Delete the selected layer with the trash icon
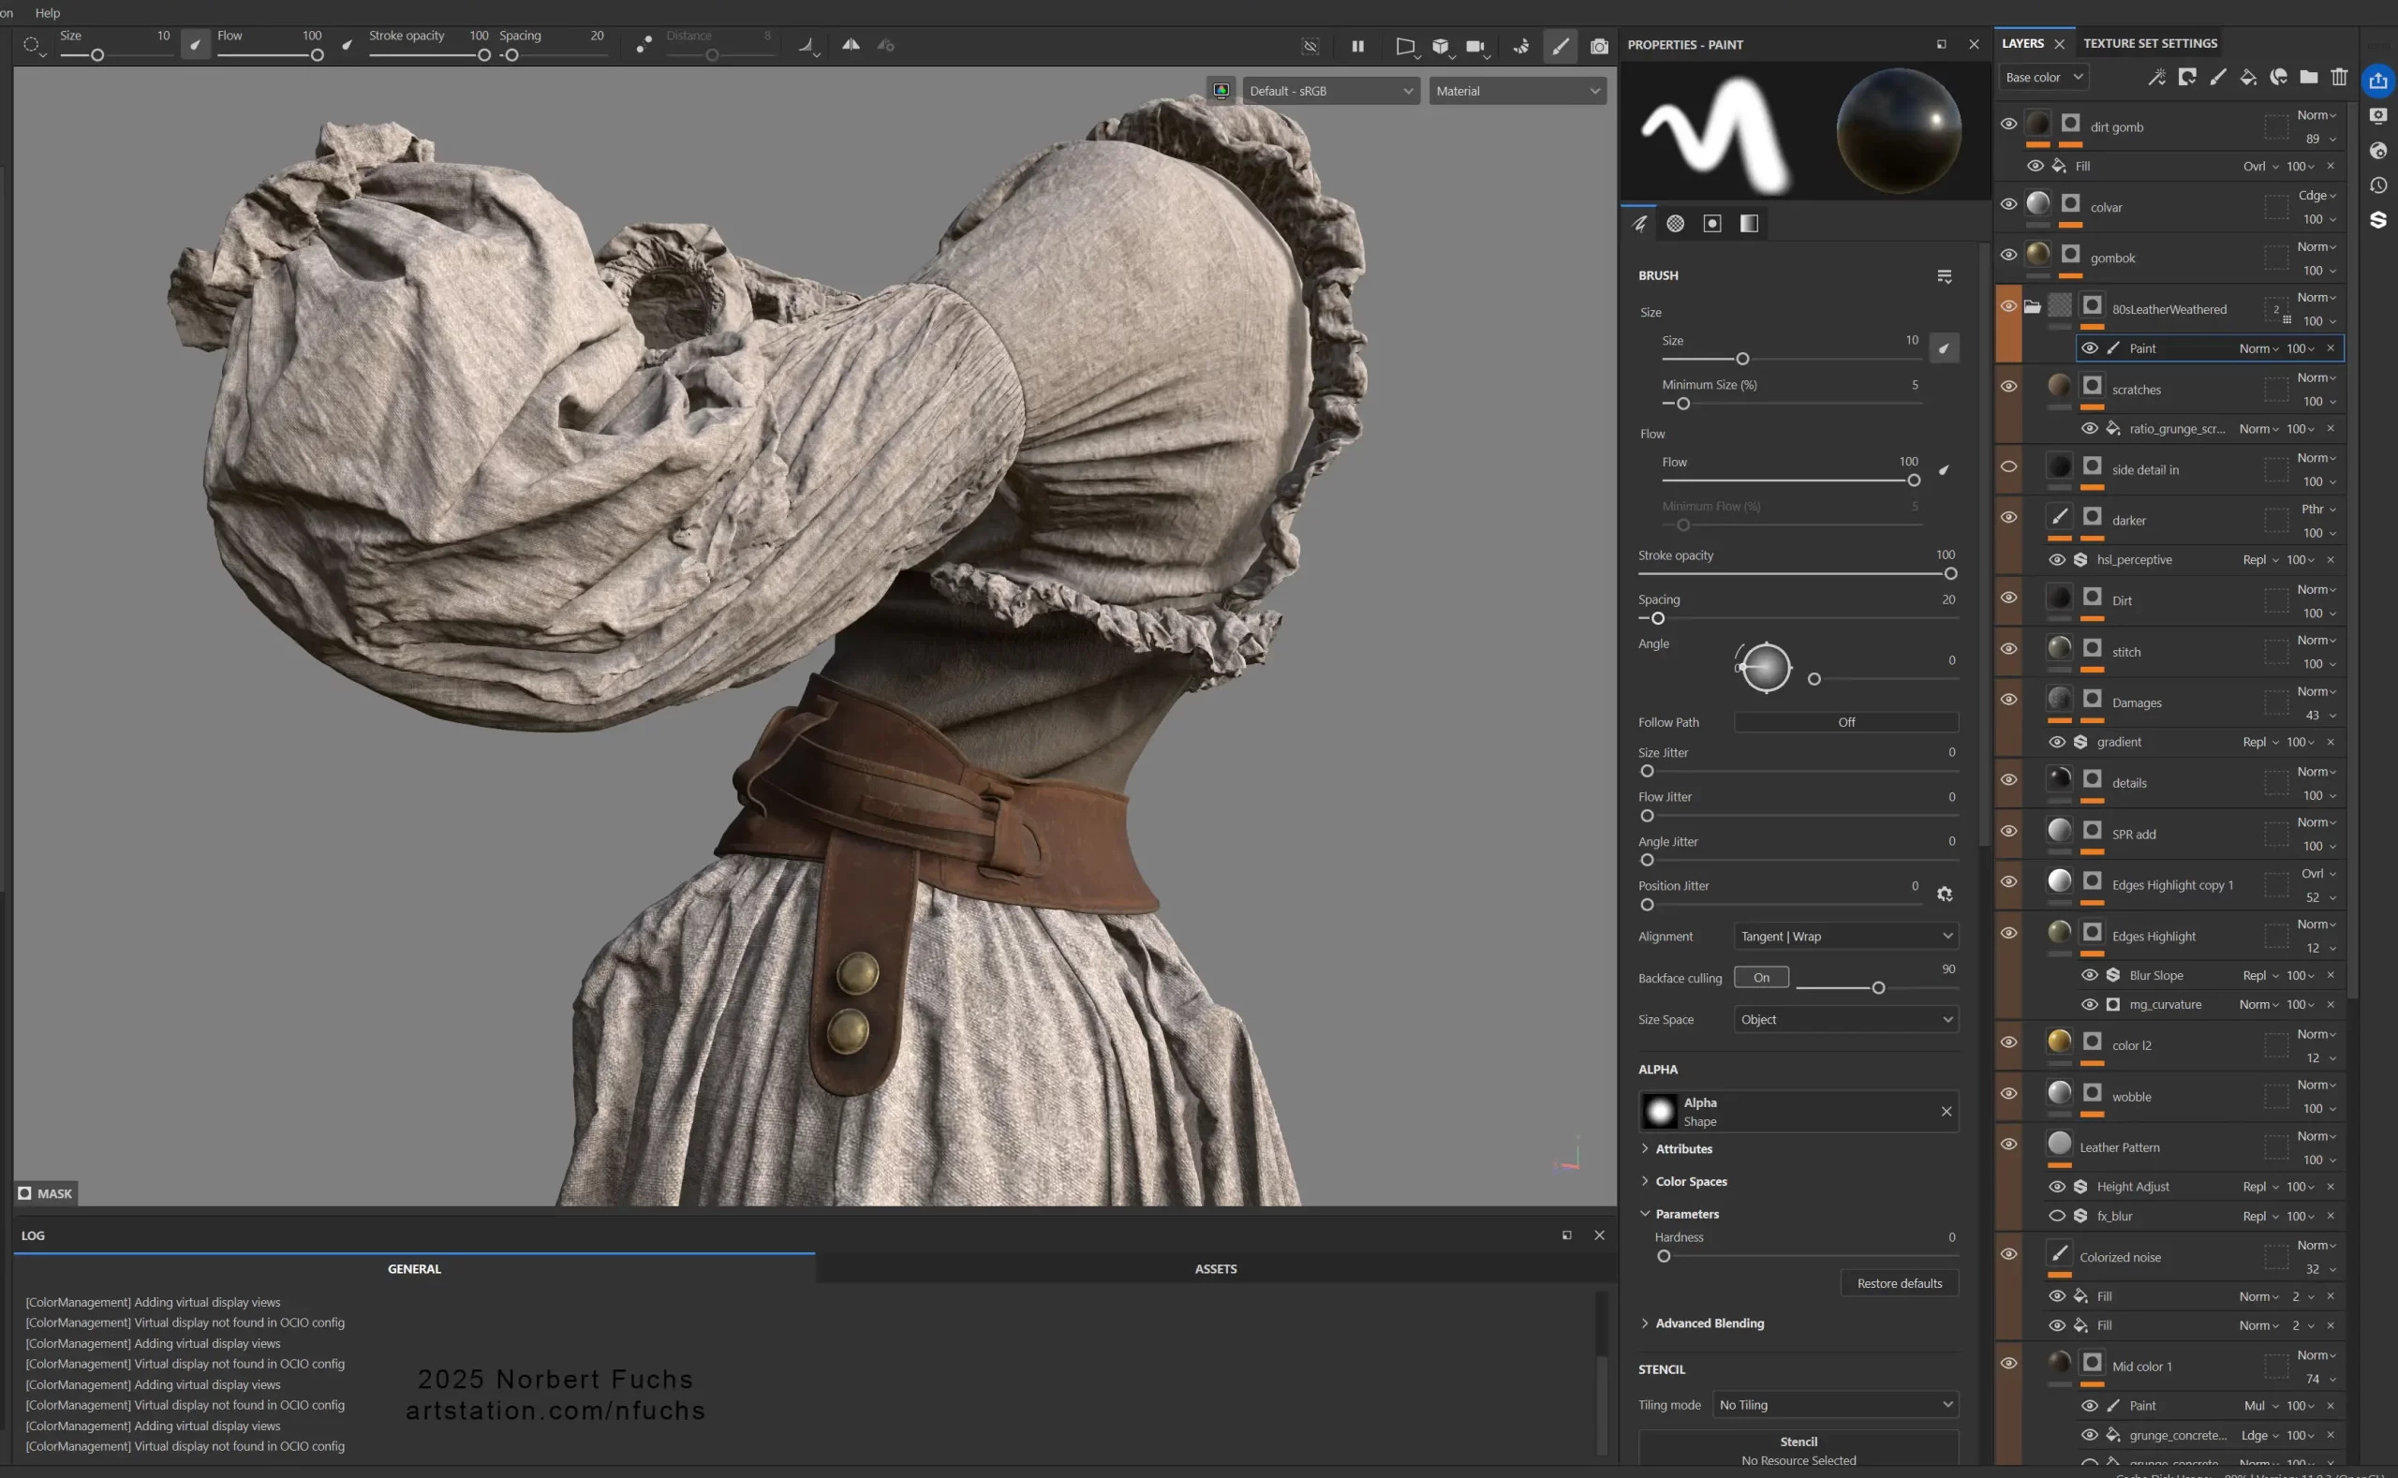2398x1478 pixels. (x=2338, y=77)
